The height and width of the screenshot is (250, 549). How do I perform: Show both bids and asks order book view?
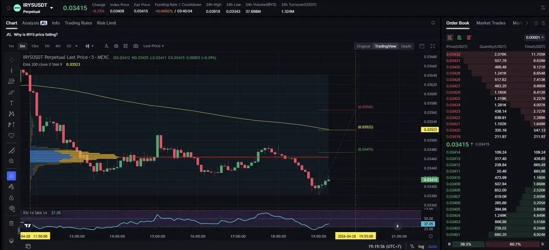pos(450,37)
